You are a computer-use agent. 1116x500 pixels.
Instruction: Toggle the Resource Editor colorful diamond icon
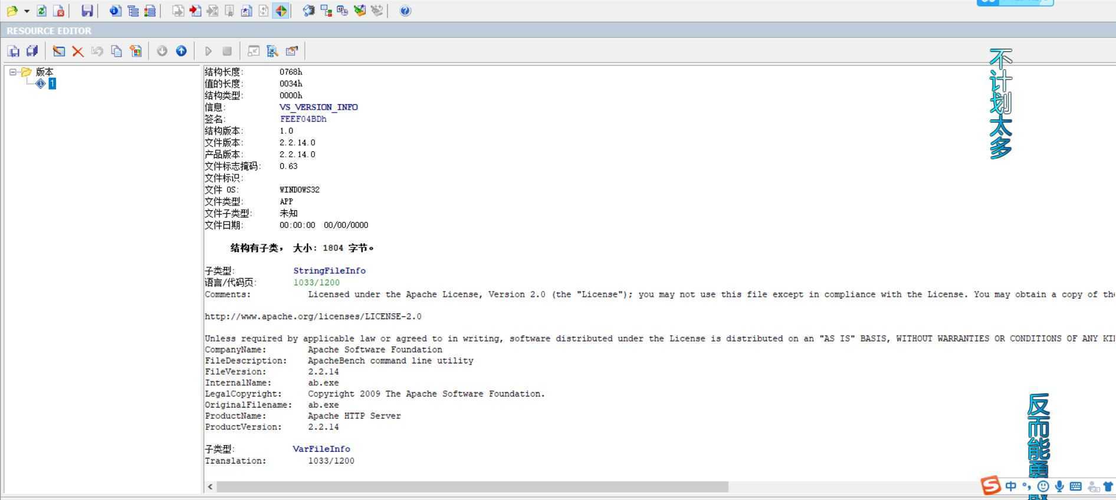pos(281,11)
